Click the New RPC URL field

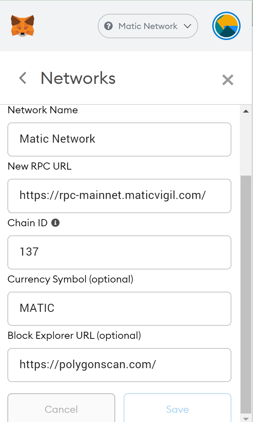coord(119,196)
